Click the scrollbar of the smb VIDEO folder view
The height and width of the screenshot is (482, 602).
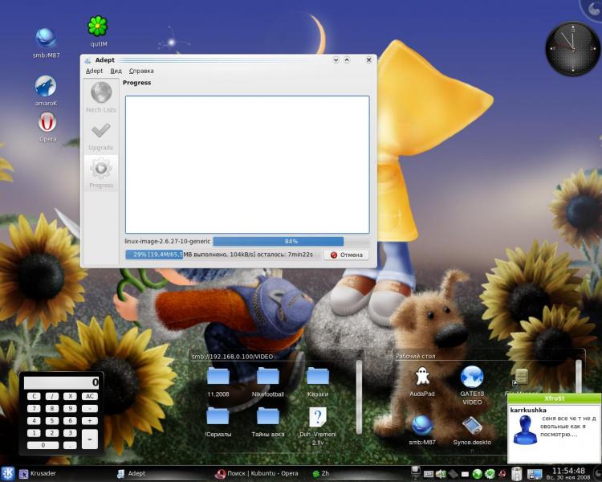(x=359, y=397)
